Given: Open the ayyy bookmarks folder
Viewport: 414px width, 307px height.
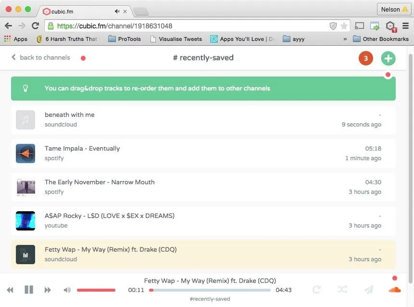Looking at the screenshot, I should pyautogui.click(x=294, y=39).
